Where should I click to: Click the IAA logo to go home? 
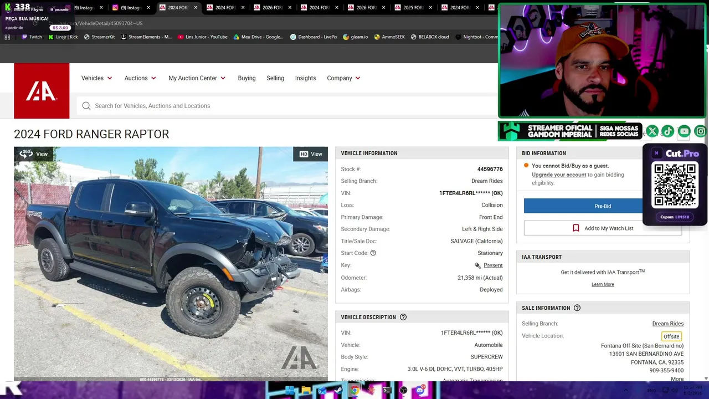pyautogui.click(x=42, y=91)
